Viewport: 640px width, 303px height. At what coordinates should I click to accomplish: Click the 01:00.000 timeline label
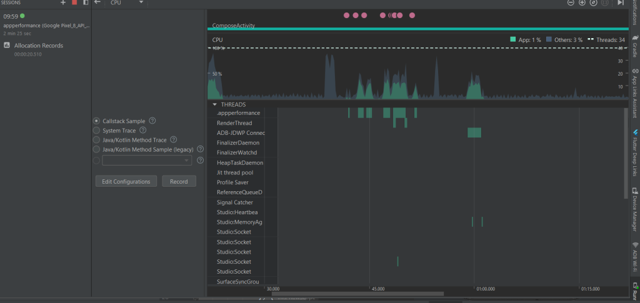(485, 289)
